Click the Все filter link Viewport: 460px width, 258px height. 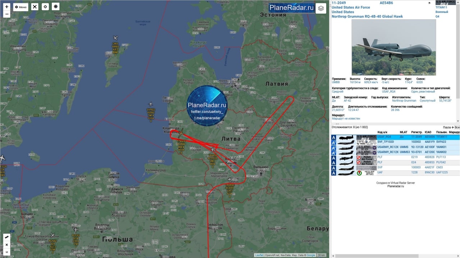pyautogui.click(x=457, y=127)
